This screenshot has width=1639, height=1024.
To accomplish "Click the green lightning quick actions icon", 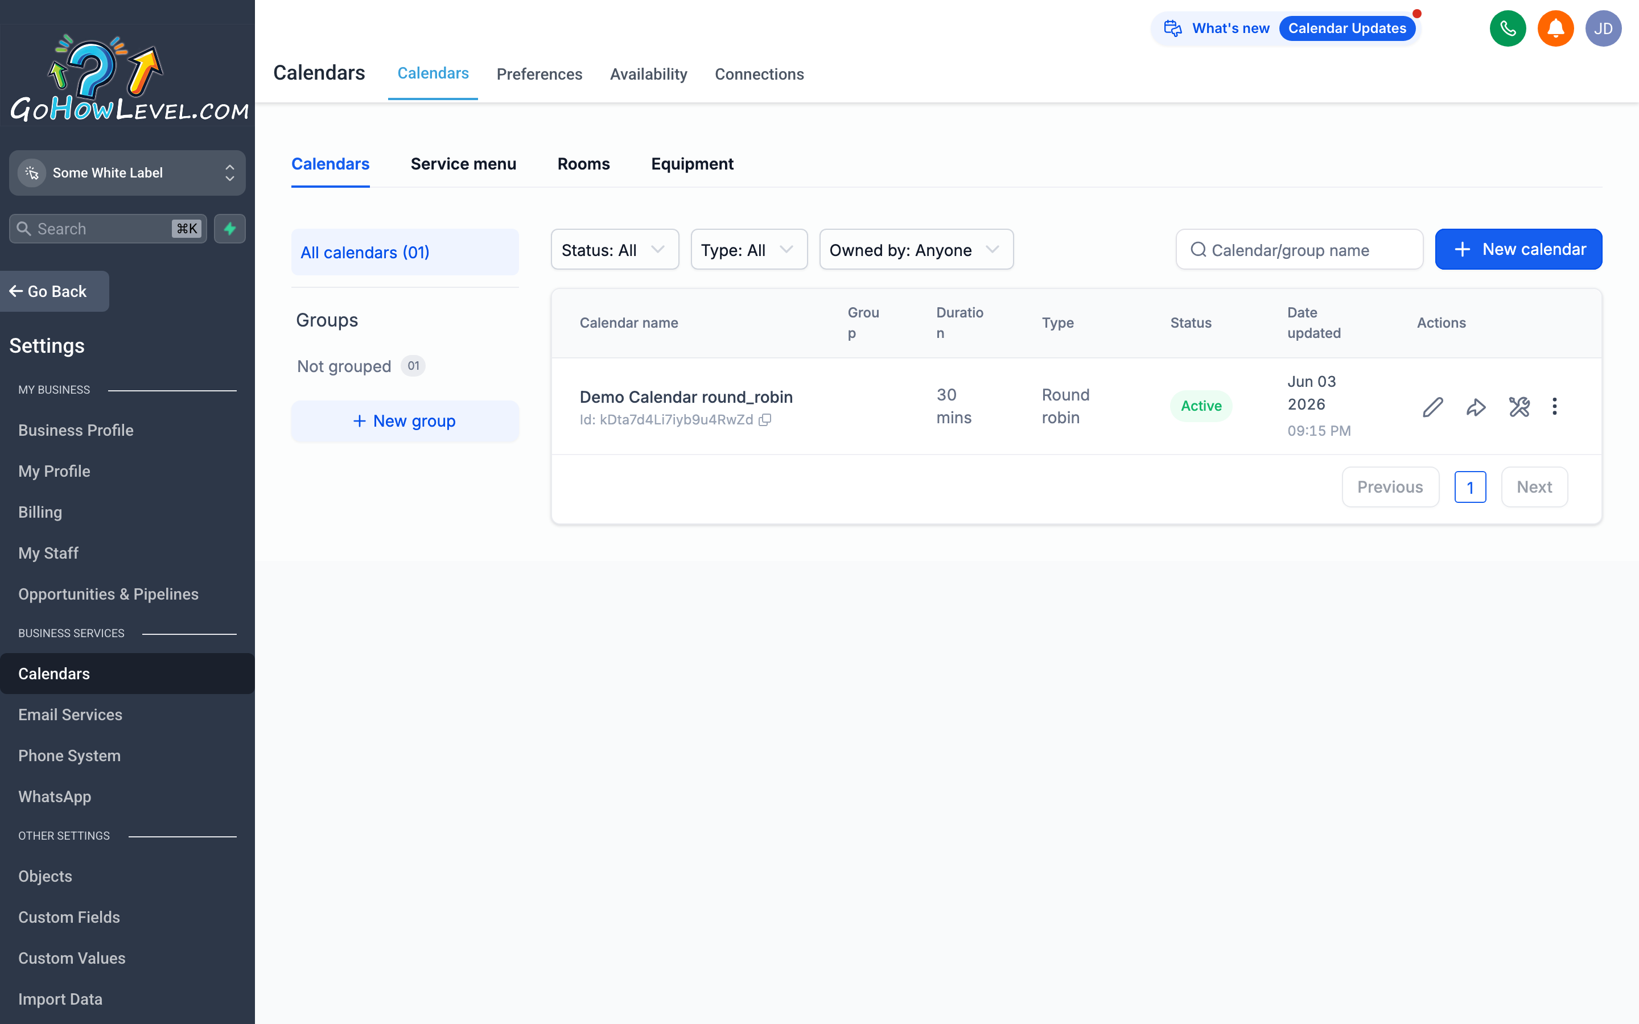I will [x=229, y=229].
